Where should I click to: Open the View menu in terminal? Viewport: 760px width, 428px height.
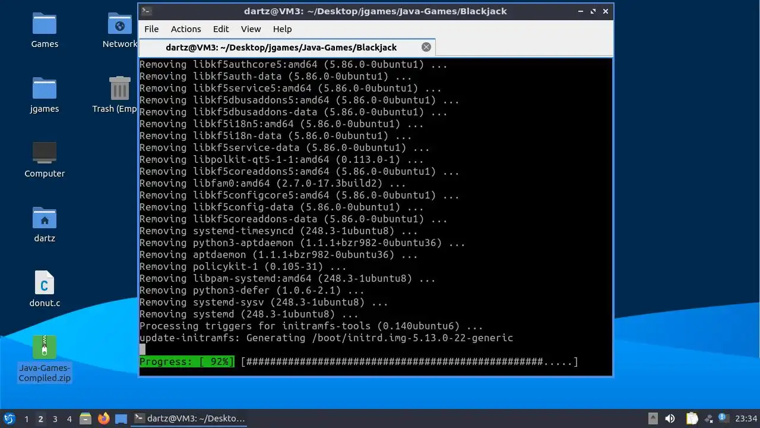[251, 29]
